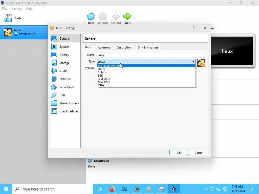This screenshot has height=194, width=259.
Task: Choose Mac OS X from the Type list
Action: [x=146, y=82]
